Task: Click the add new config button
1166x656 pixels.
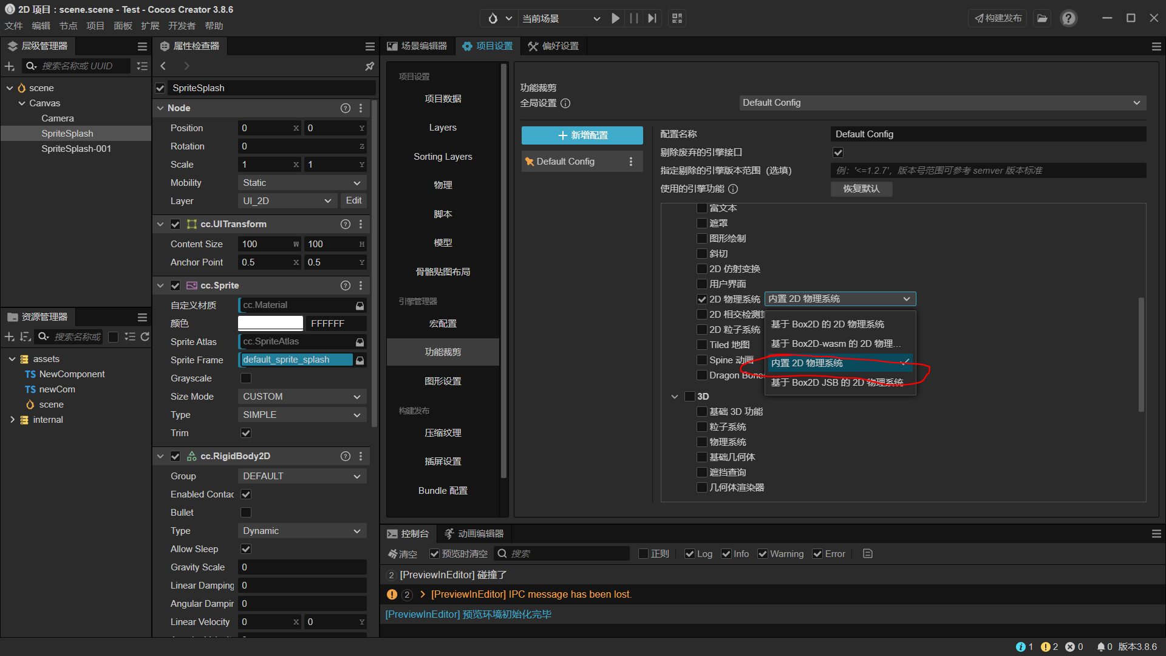Action: coord(582,135)
